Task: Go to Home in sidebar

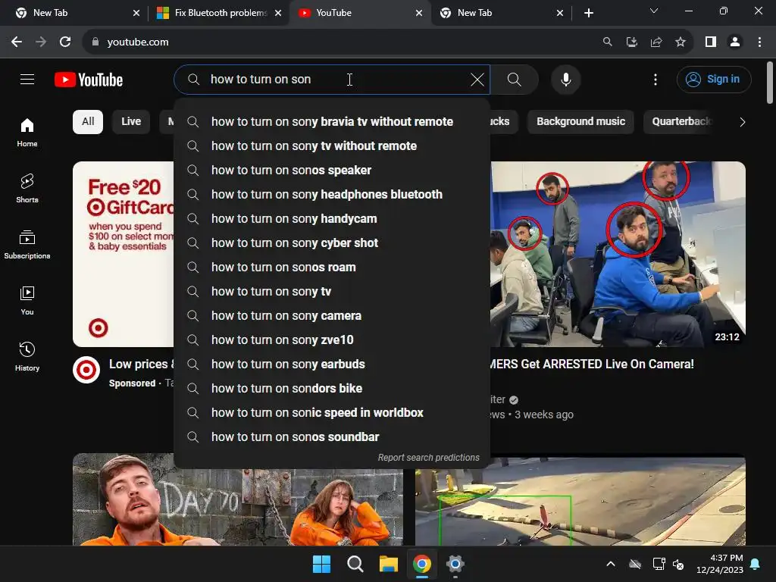Action: click(27, 133)
